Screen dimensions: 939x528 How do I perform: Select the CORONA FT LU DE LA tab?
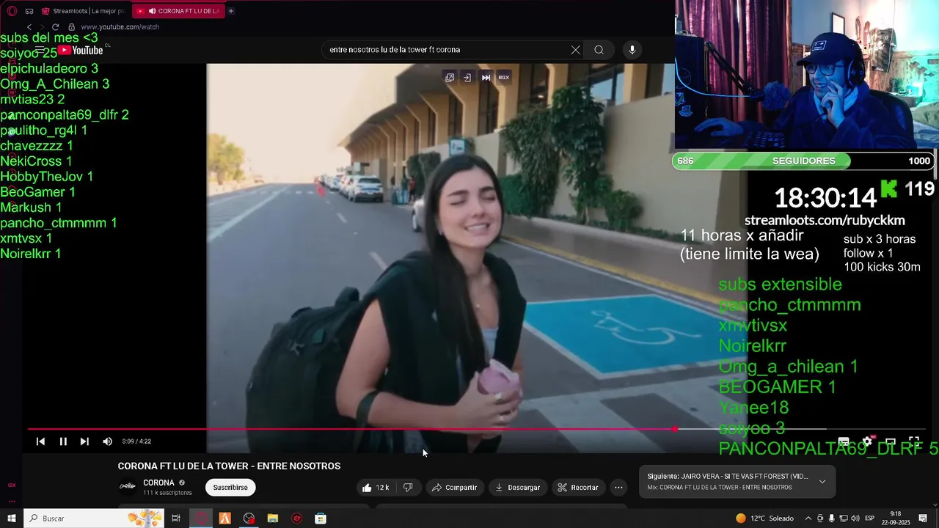pyautogui.click(x=180, y=11)
